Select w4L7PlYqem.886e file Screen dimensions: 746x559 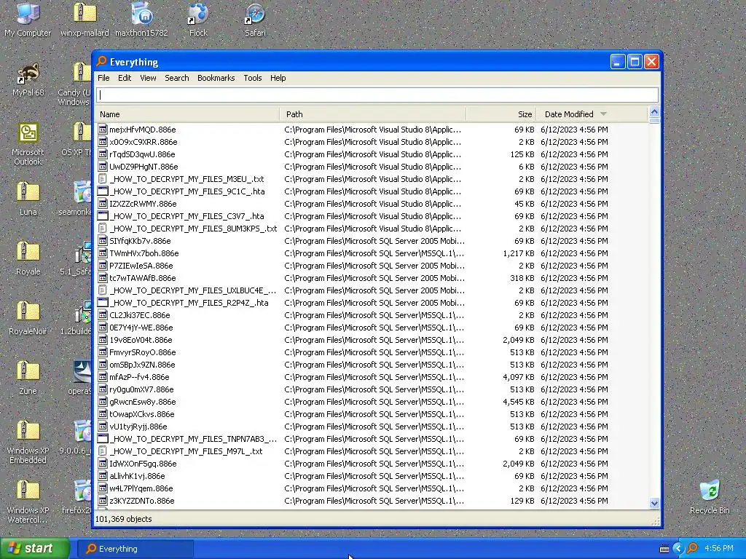point(141,488)
